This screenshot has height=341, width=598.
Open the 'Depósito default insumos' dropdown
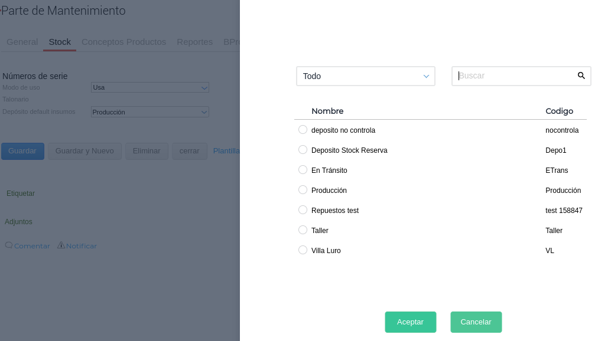pos(150,112)
